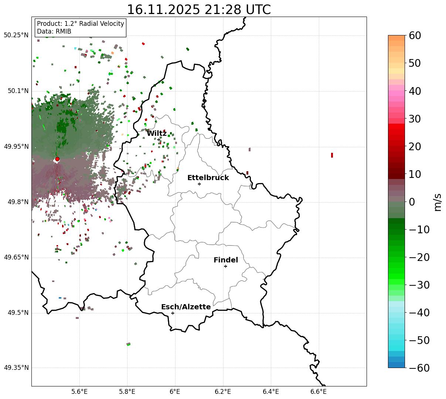Click the colorbar −50 tick label
The height and width of the screenshot is (399, 446).
[x=419, y=340]
